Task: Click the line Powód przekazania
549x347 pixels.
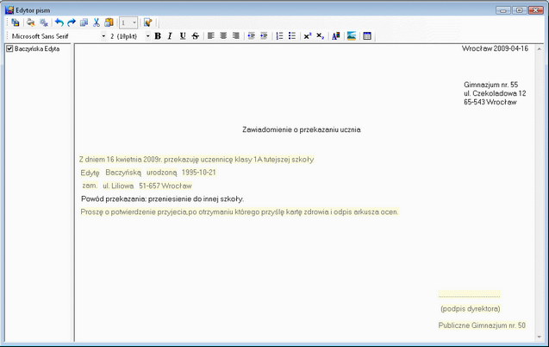Action: tap(162, 199)
